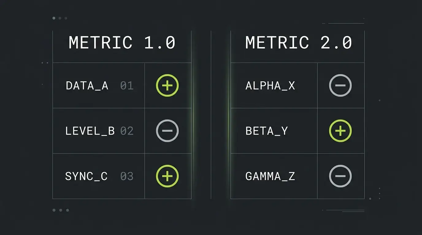Click the GAMMA_Z label

[270, 176]
